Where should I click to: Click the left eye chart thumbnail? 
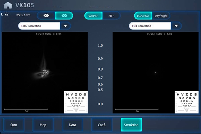[76, 102]
